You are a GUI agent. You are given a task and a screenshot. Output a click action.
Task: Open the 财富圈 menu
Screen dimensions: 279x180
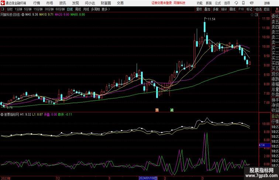tap(106, 3)
